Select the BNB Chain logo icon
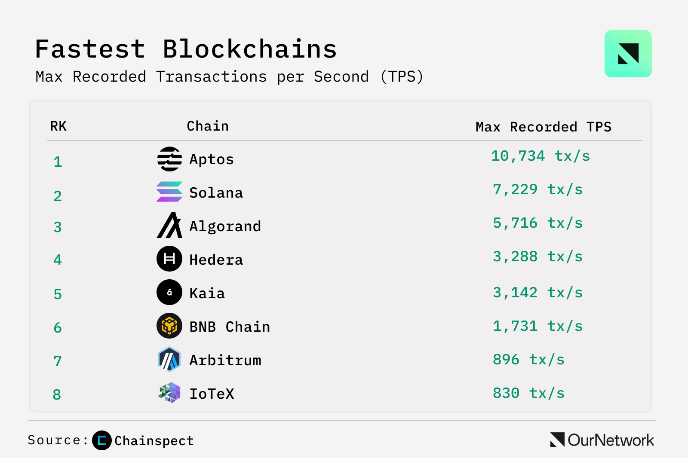 pyautogui.click(x=169, y=326)
